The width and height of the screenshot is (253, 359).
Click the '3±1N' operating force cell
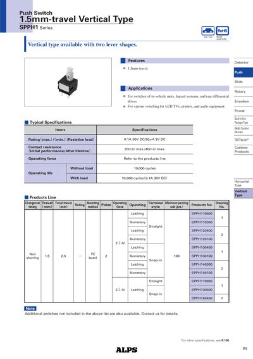[x=120, y=290]
